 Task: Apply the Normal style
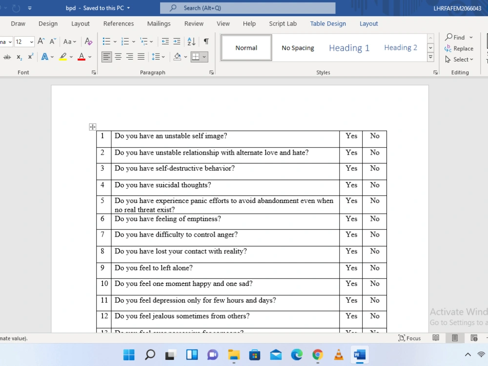pos(246,48)
